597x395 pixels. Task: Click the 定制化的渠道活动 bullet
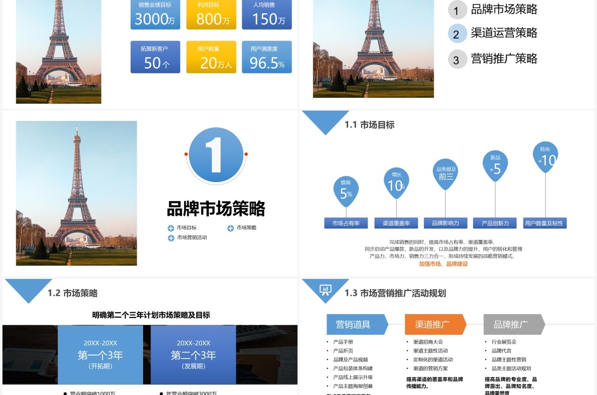[433, 359]
